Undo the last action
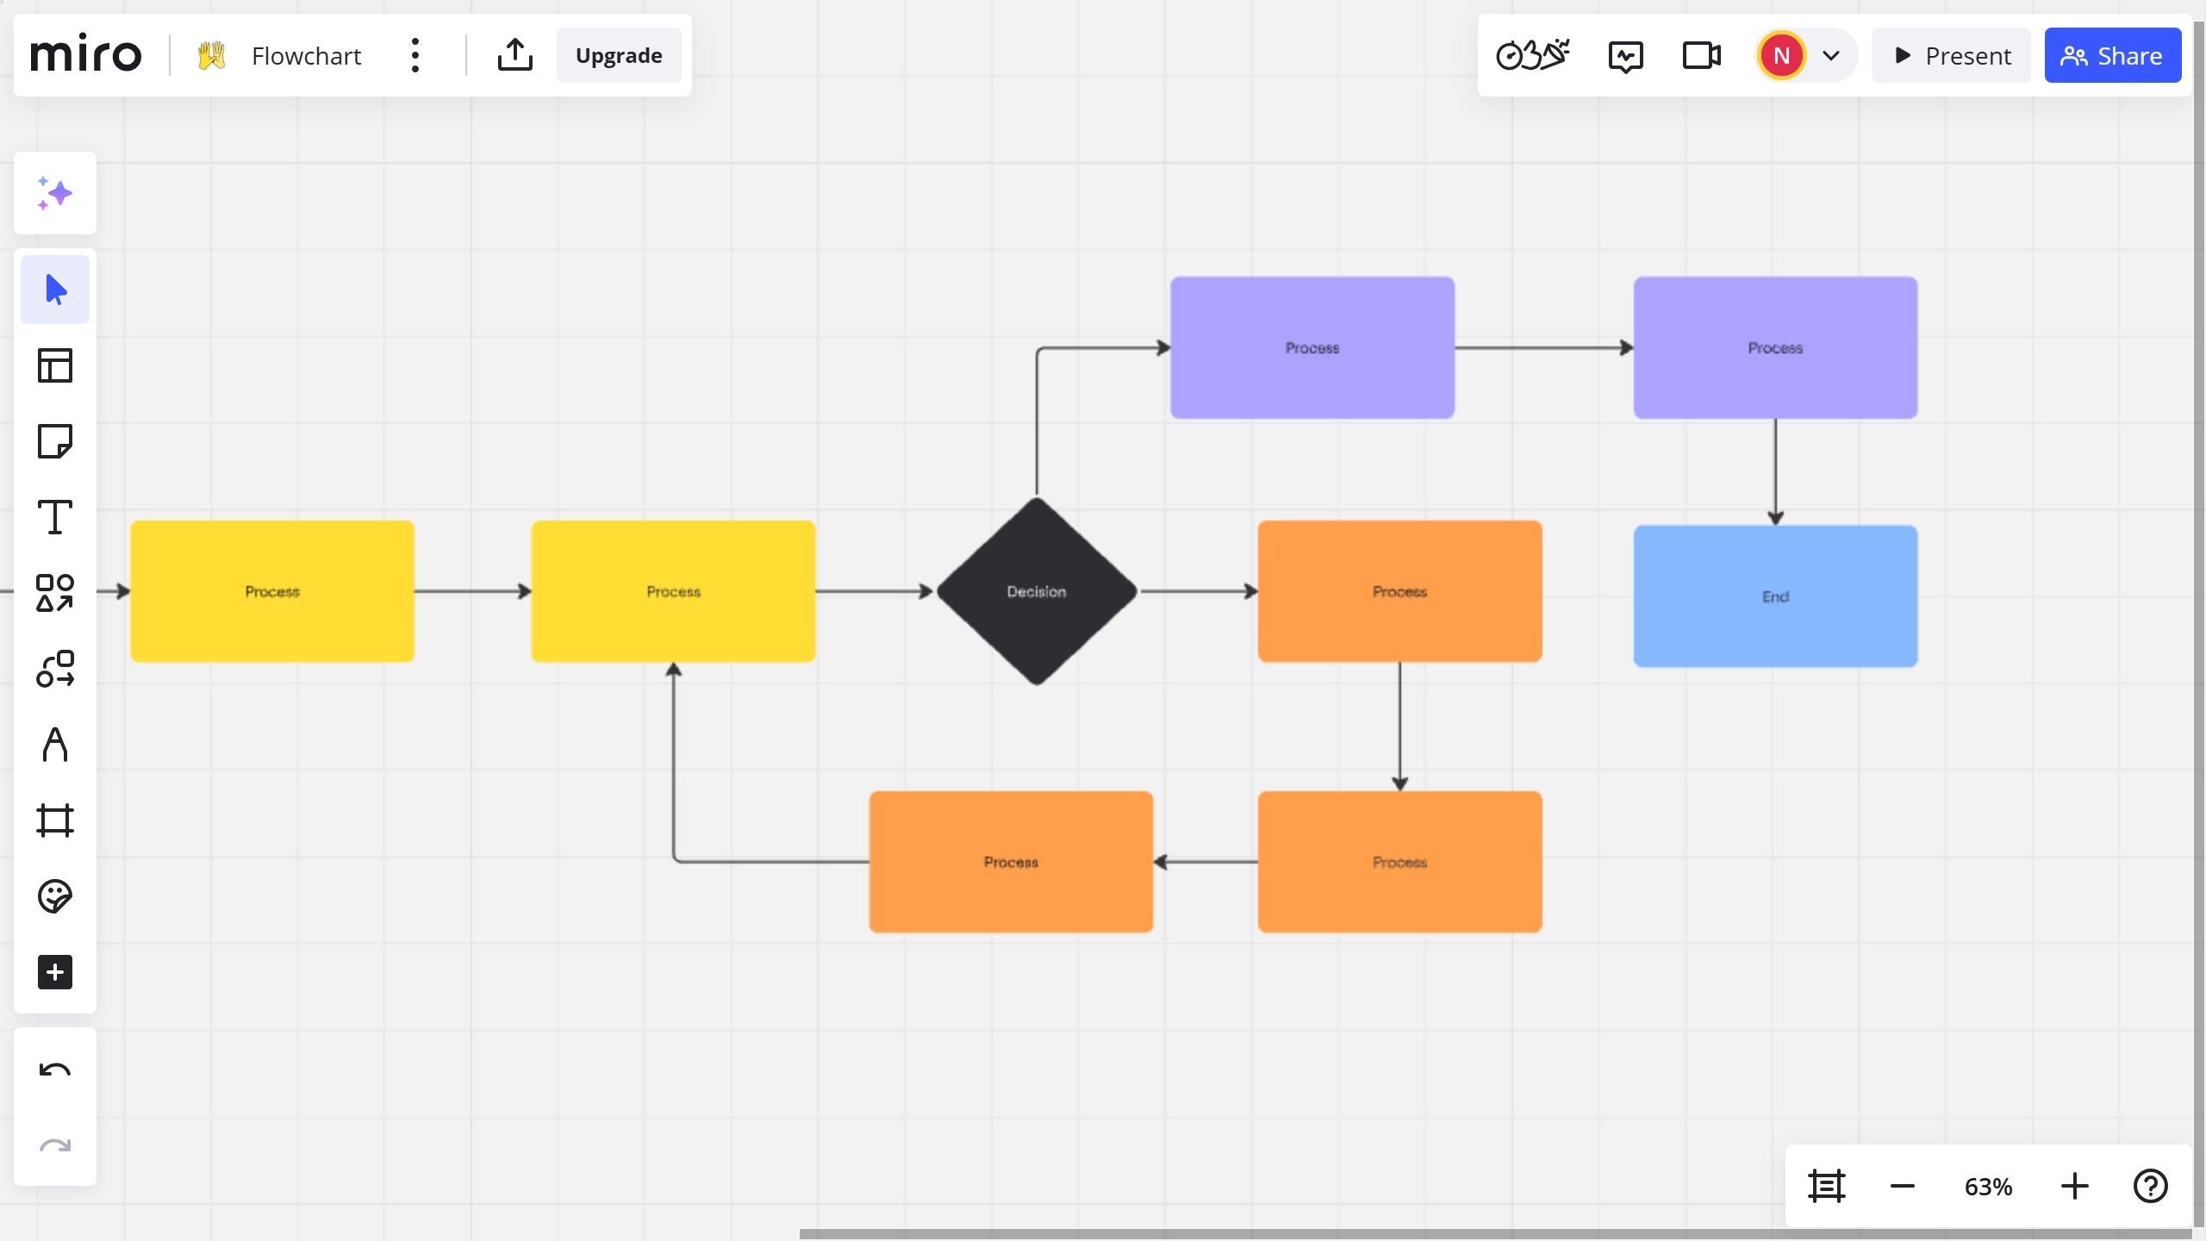Viewport: 2206px width, 1241px height. (55, 1070)
